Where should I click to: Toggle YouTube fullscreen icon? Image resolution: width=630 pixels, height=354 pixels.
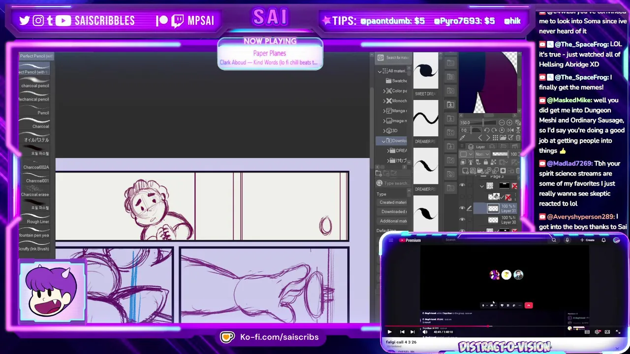[x=618, y=332]
